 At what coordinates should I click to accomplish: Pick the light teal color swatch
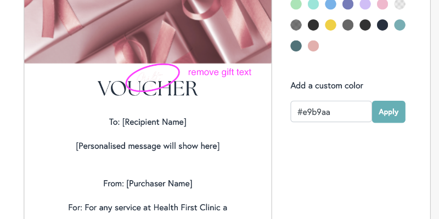coord(400,25)
